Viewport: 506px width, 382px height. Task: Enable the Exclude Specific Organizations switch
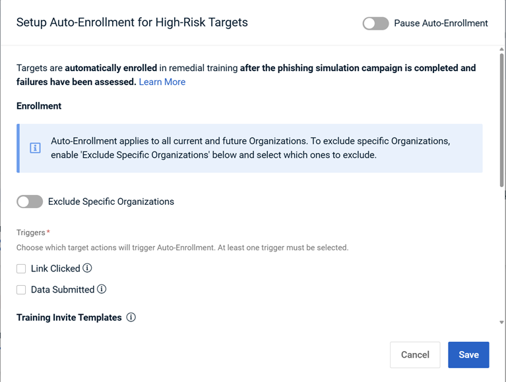(x=30, y=202)
